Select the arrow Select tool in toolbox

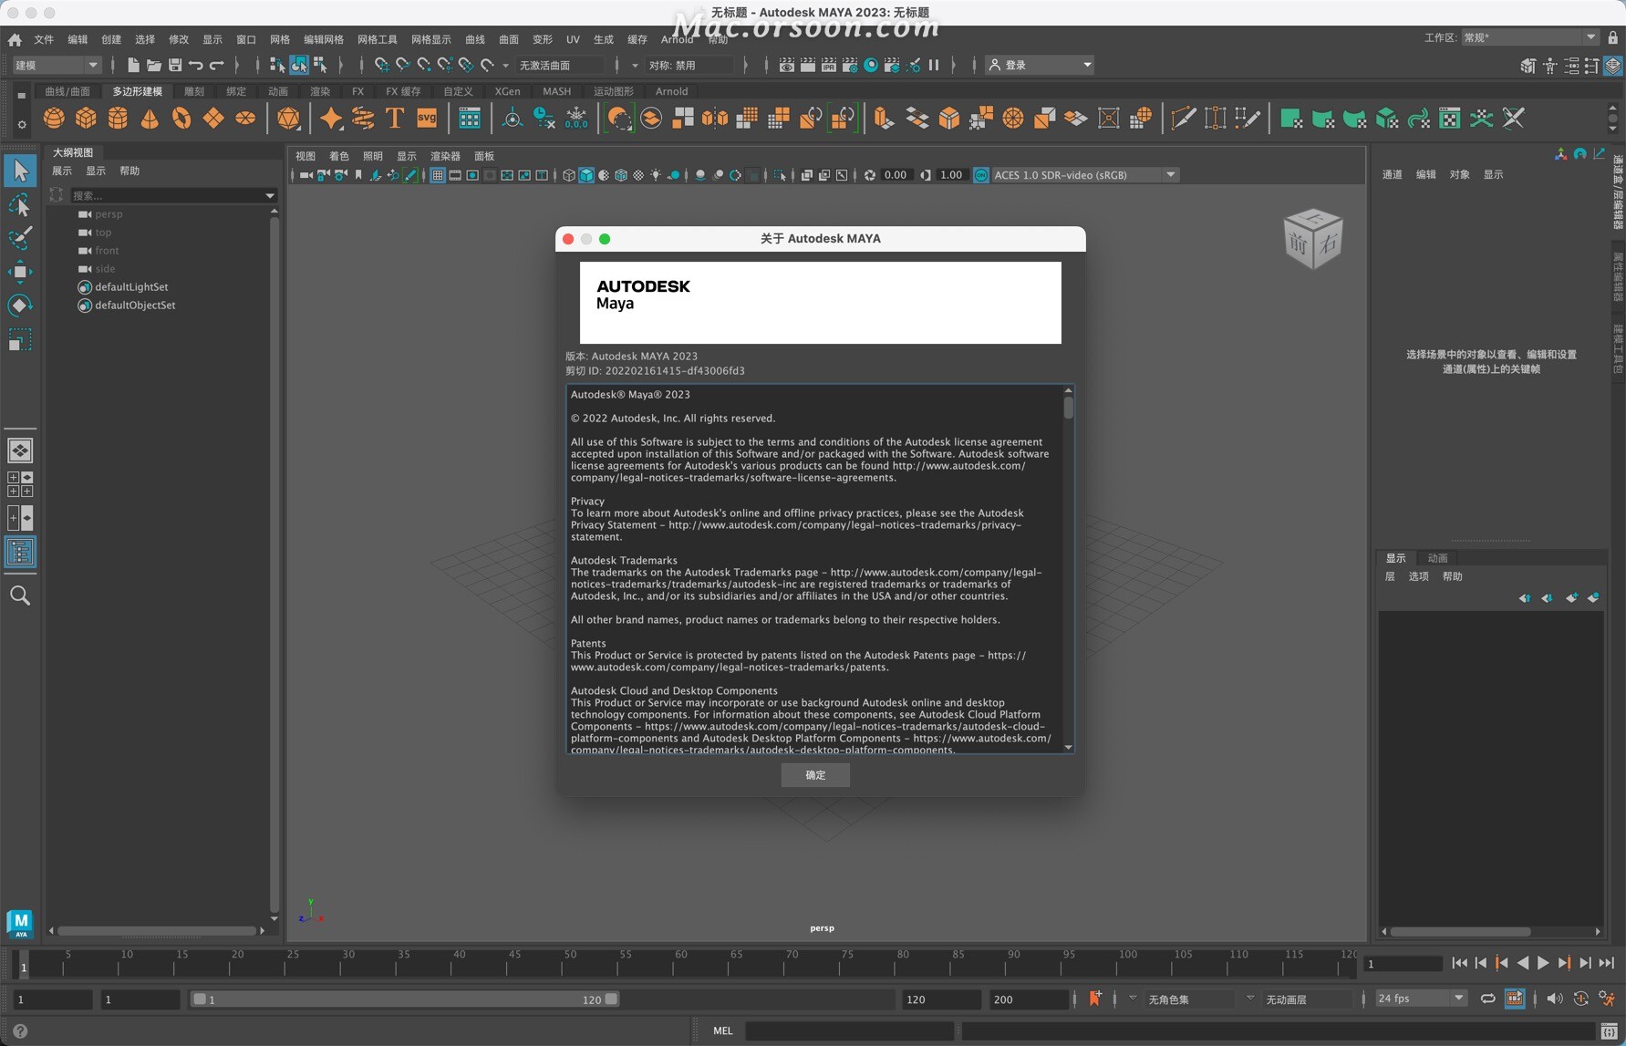click(x=20, y=171)
